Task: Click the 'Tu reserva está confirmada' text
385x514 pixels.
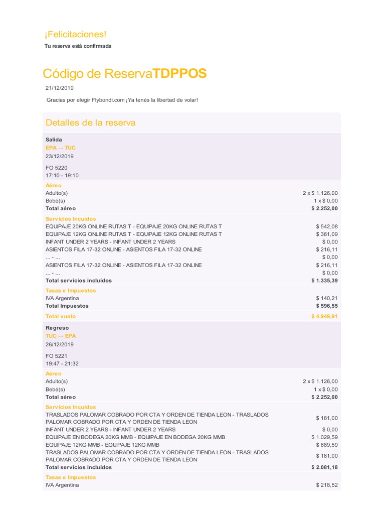Action: [78, 46]
